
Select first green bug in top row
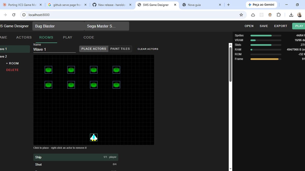(49, 70)
